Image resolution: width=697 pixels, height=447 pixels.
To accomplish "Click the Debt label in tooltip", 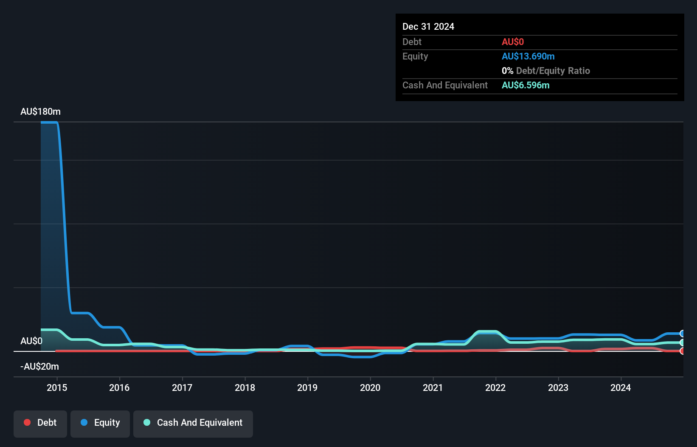I will click(x=412, y=42).
